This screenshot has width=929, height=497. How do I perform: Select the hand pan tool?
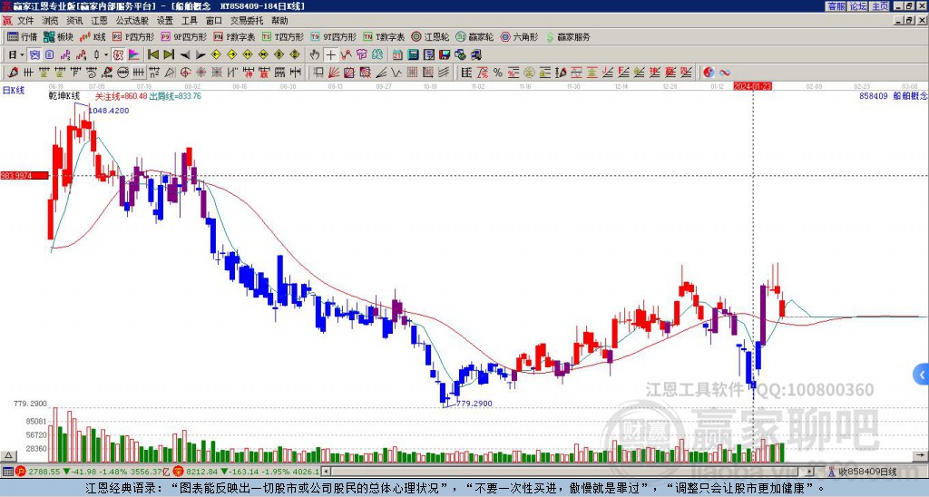315,55
